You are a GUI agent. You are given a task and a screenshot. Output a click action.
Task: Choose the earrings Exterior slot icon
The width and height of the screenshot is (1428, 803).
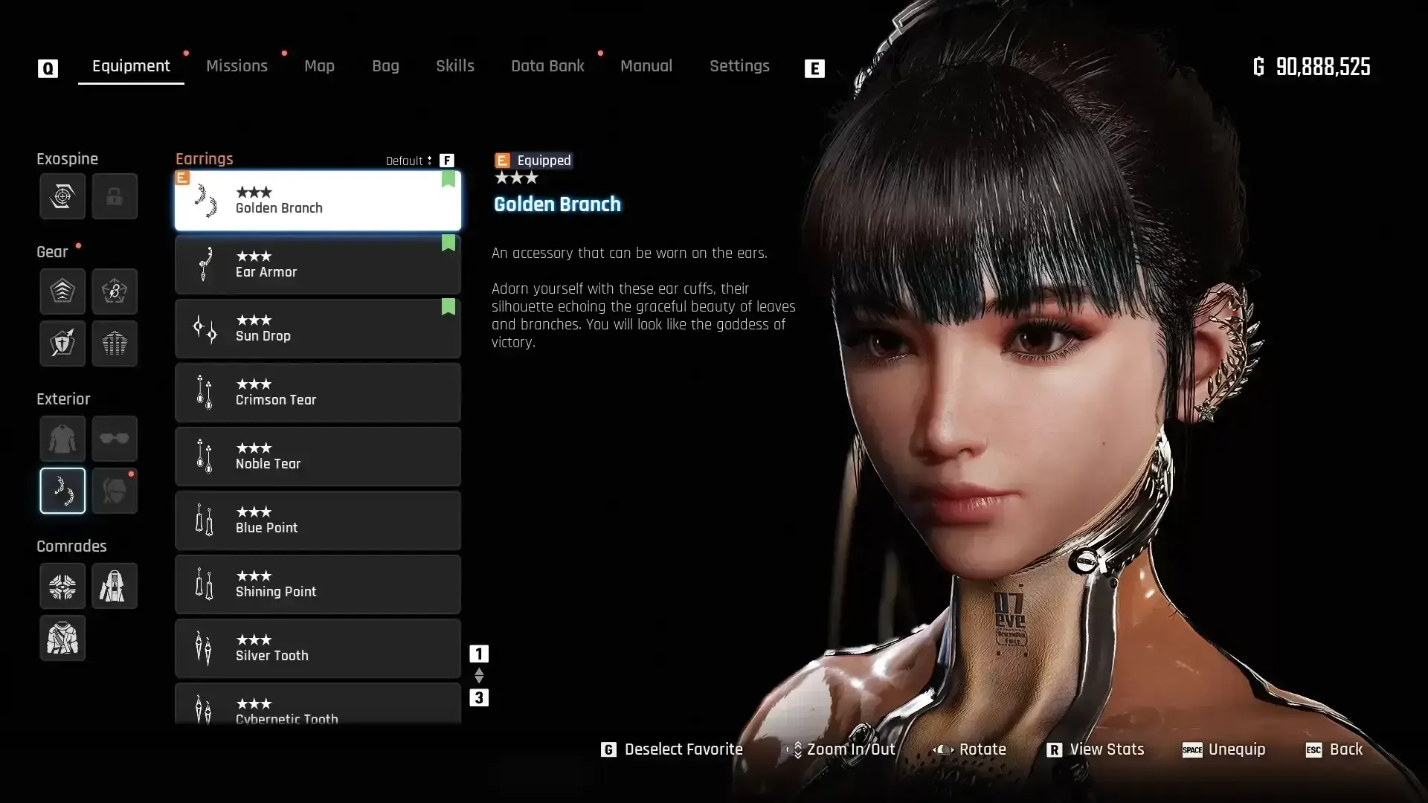[62, 491]
